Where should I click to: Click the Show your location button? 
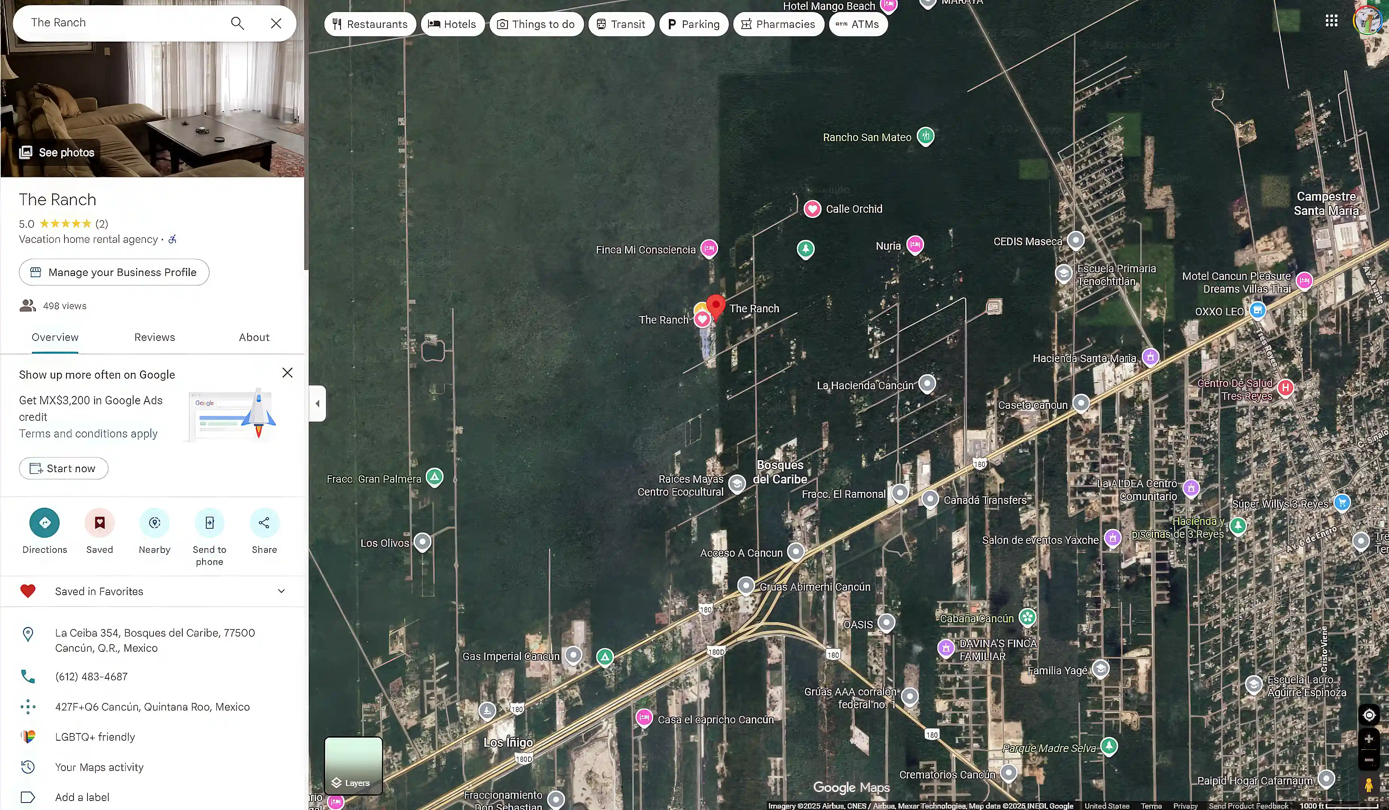click(1369, 715)
